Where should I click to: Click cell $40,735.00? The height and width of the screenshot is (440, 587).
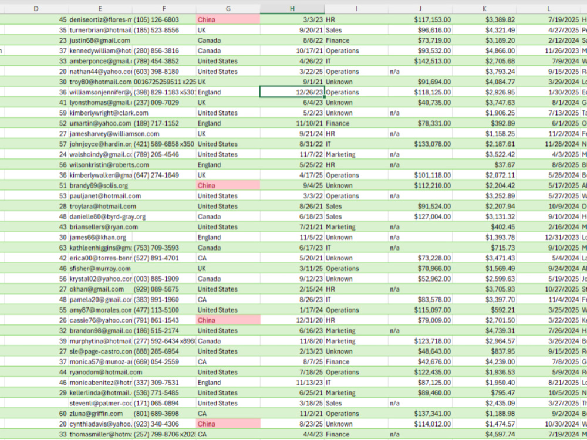tap(420, 103)
